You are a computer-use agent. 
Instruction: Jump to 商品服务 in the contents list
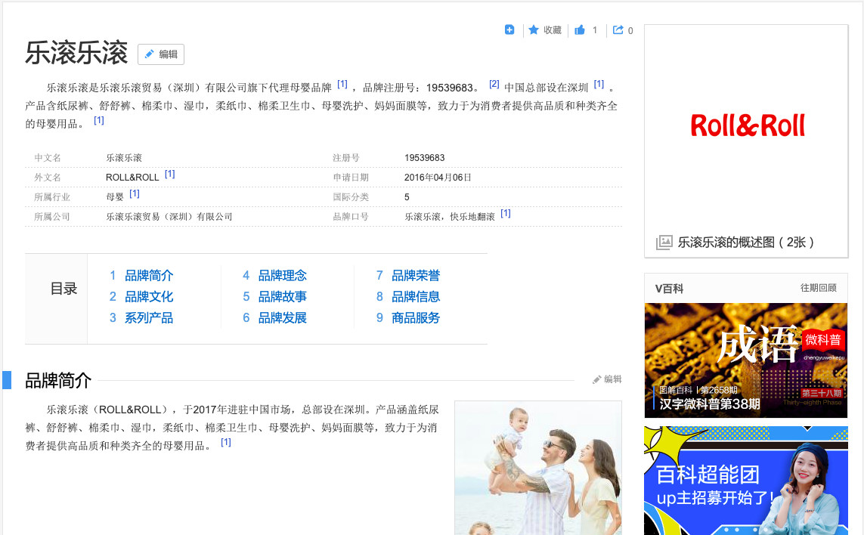(x=416, y=318)
